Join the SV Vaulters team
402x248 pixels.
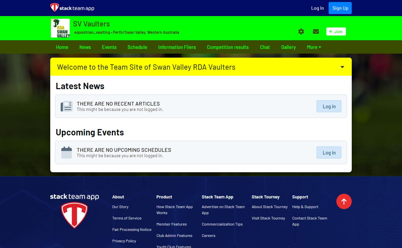point(336,32)
